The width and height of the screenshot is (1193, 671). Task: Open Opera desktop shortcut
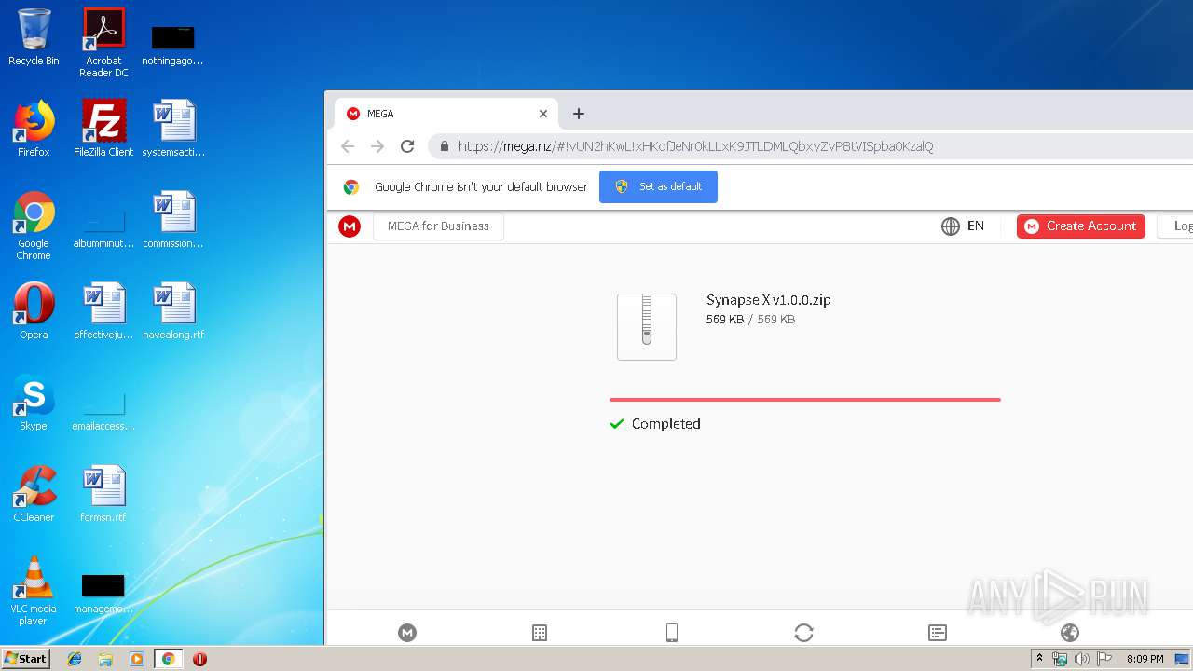click(34, 311)
